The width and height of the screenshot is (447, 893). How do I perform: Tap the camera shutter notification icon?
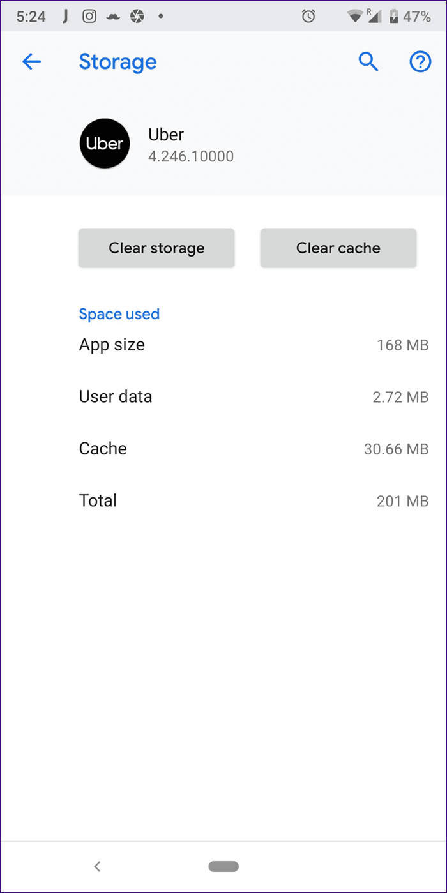click(x=136, y=16)
